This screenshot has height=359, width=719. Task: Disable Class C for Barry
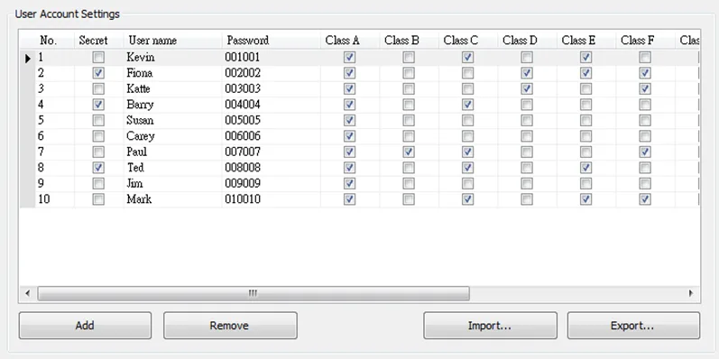coord(467,105)
